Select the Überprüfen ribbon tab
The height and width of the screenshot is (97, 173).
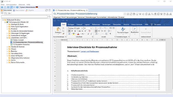(x=117, y=24)
